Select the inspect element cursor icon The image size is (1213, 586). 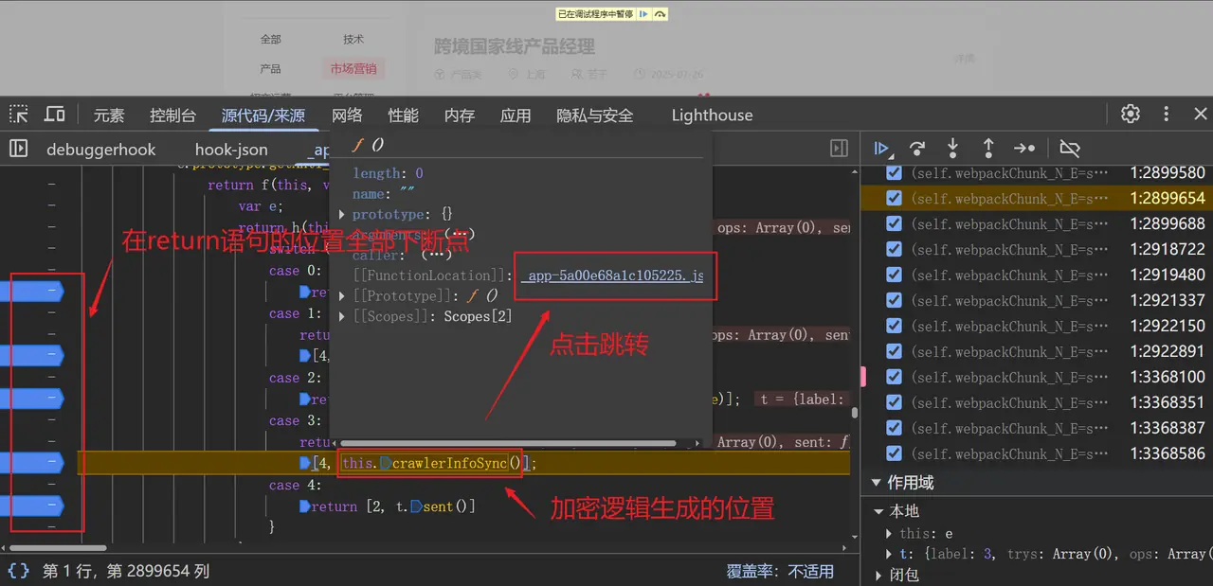point(17,114)
